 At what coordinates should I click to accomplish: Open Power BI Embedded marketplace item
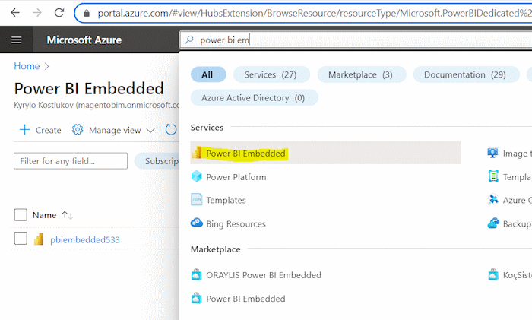pyautogui.click(x=245, y=299)
